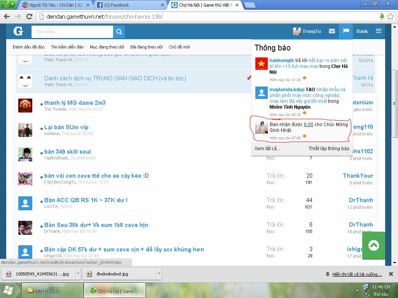Click sontana's avatar thumbnail
398x298 pixels.
[x=25, y=130]
